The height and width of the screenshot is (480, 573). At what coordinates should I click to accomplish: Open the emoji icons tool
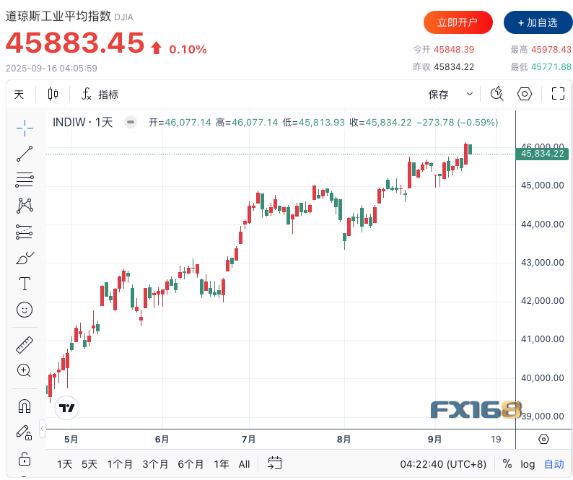pyautogui.click(x=25, y=310)
